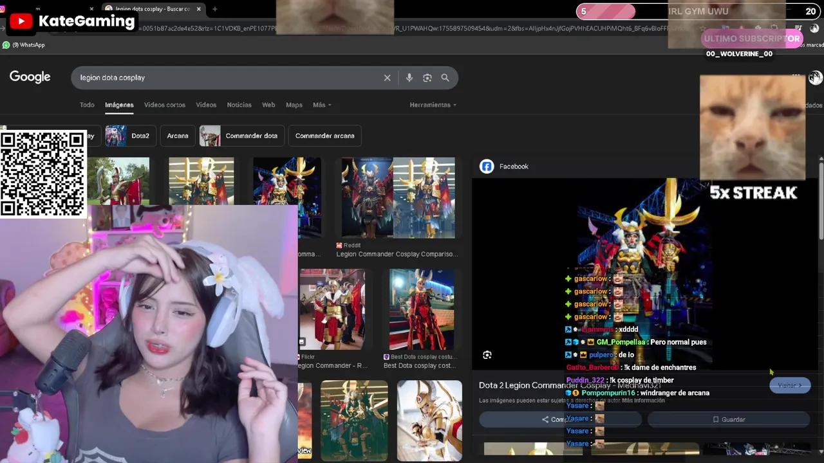824x463 pixels.
Task: Open a new browser tab with plus icon
Action: [x=214, y=9]
